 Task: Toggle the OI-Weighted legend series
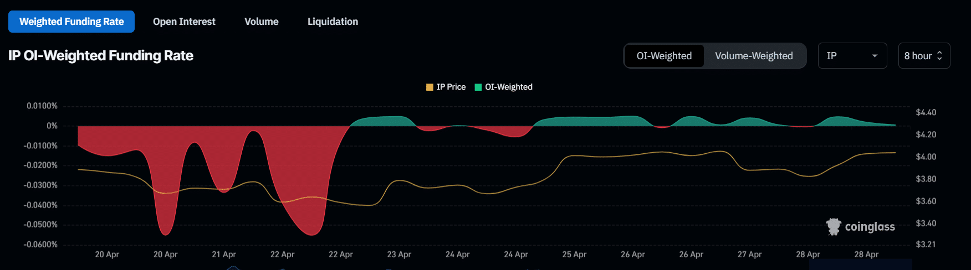pyautogui.click(x=503, y=87)
